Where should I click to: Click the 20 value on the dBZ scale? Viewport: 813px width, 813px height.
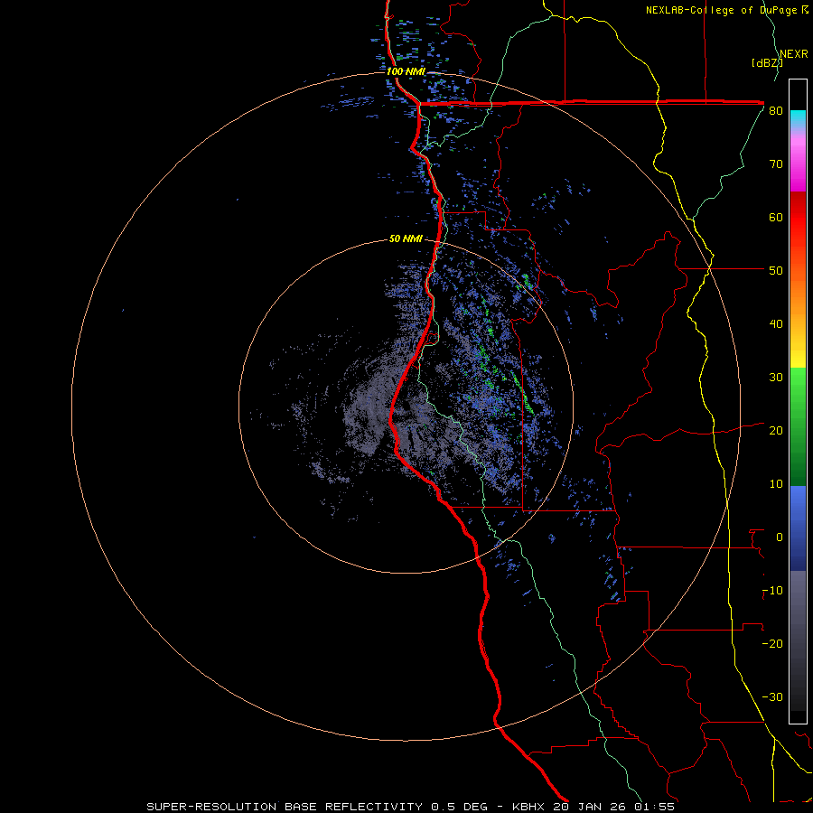(776, 431)
